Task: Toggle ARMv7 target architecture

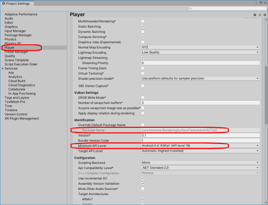Action: (143, 199)
